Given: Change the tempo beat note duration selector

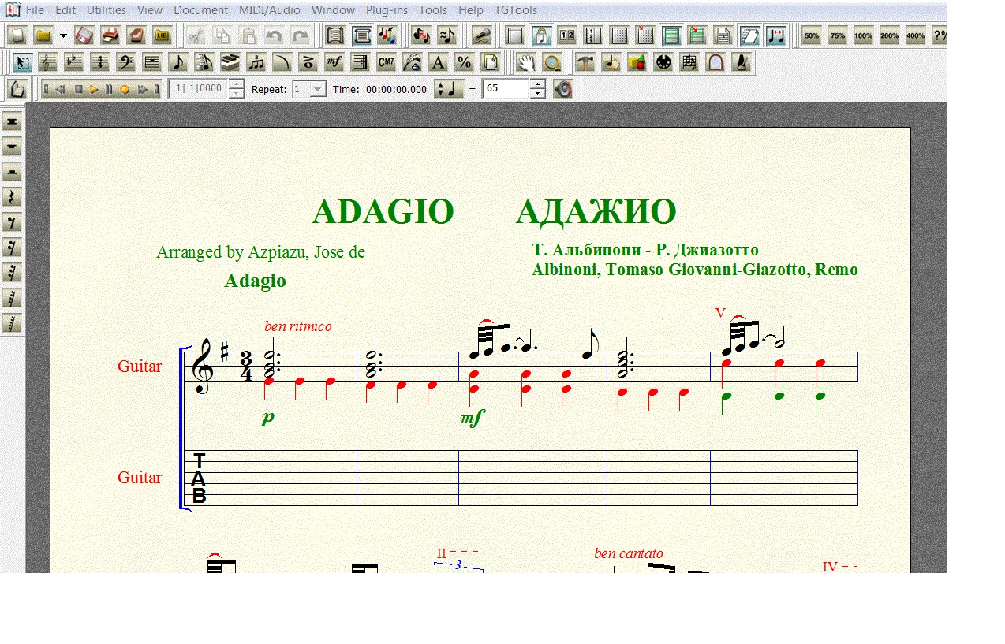Looking at the screenshot, I should click(x=450, y=89).
